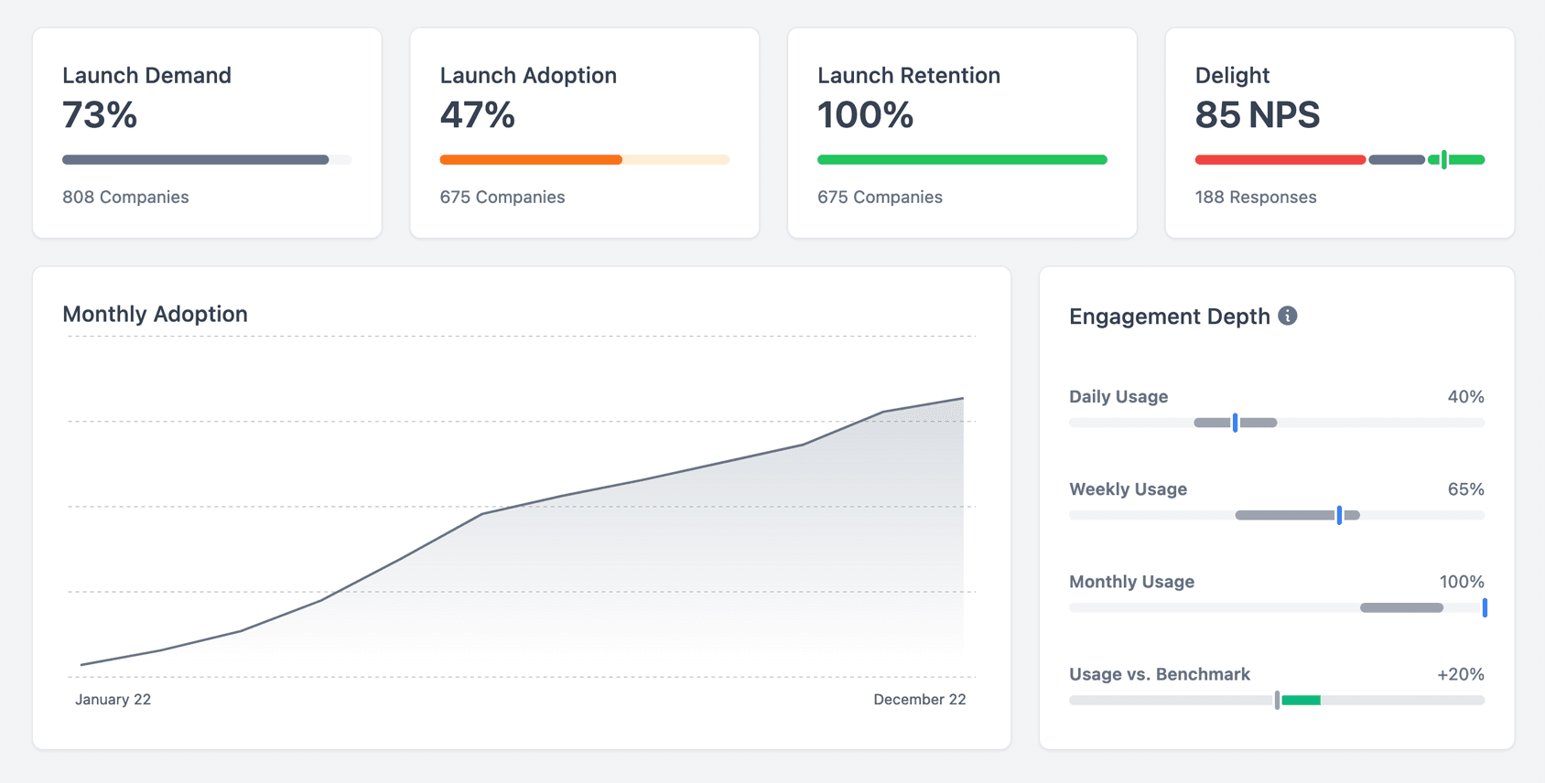Click the green Launch Retention progress bar
Screen dimensions: 1545x783
(962, 160)
